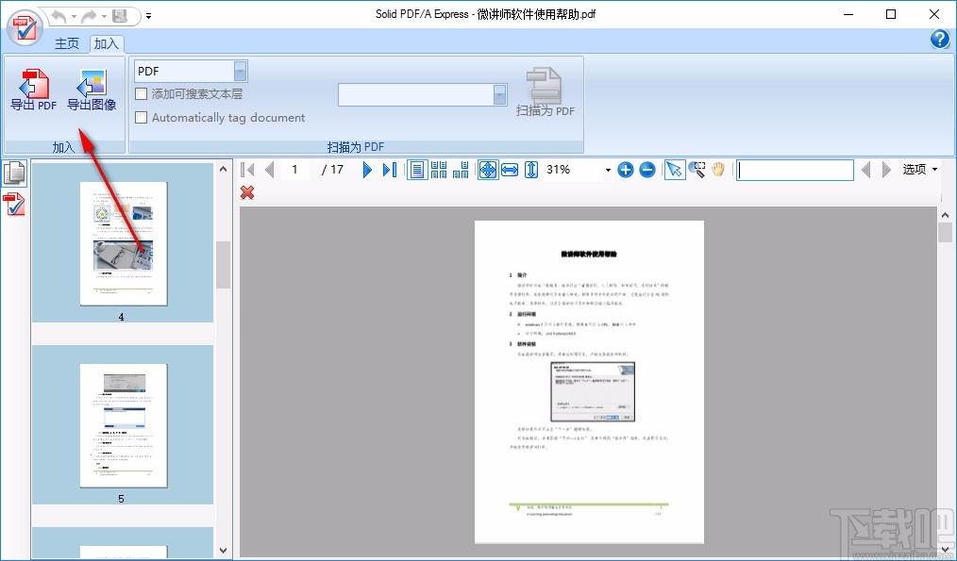Click the undo arrow in quick access toolbar

point(59,16)
